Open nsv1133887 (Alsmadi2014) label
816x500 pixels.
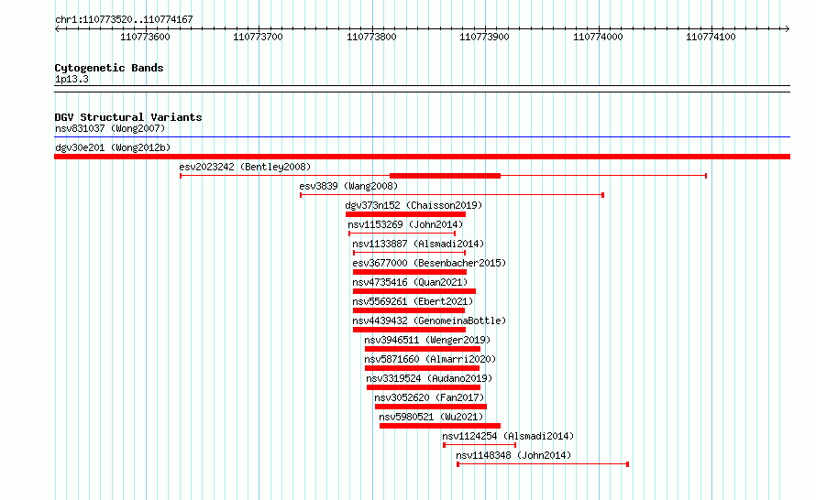[418, 244]
